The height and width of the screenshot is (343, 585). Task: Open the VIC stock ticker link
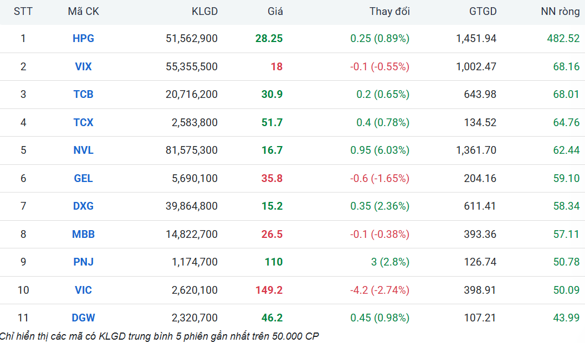coord(83,290)
